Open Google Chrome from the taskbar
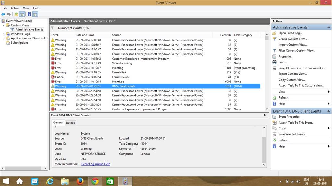 tap(95, 181)
